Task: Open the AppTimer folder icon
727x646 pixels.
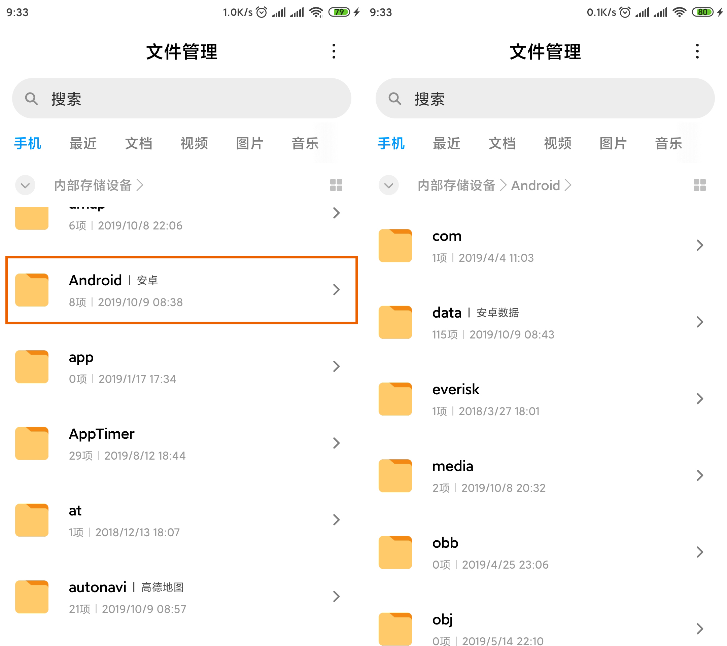Action: tap(31, 443)
